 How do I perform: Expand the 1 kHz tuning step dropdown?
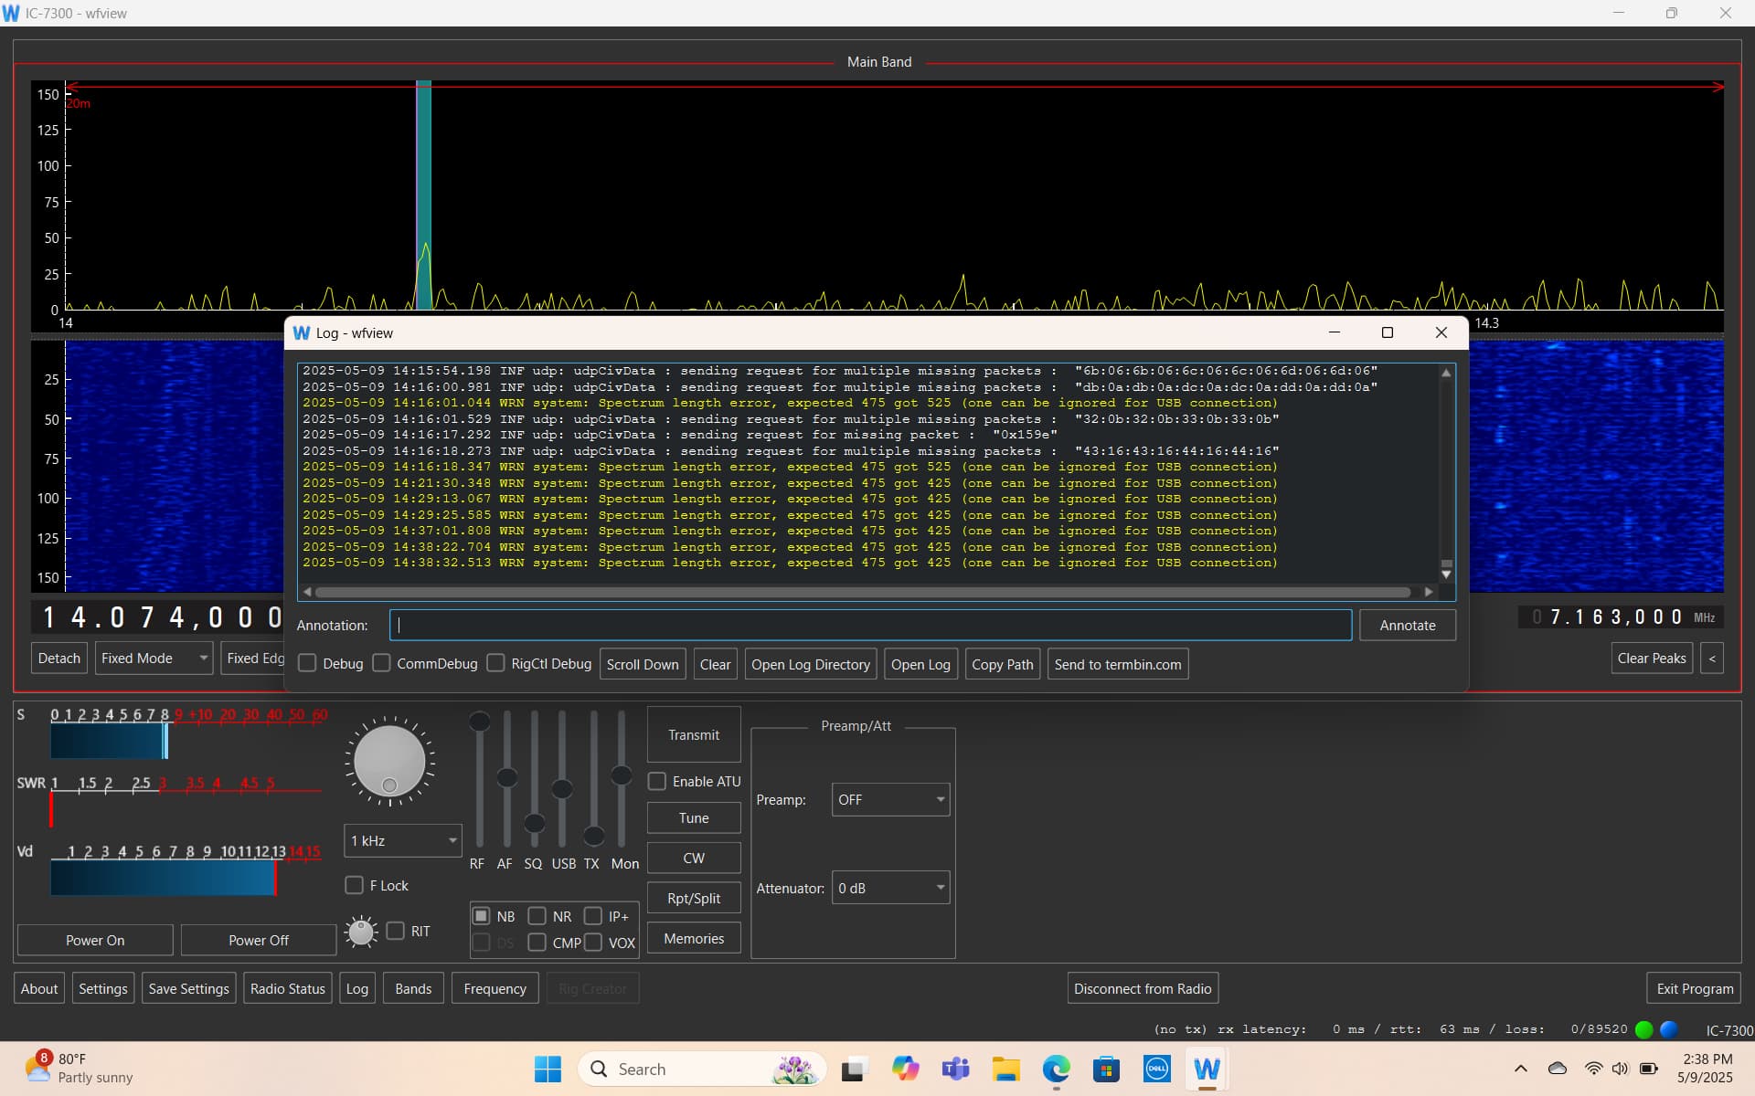tap(403, 840)
